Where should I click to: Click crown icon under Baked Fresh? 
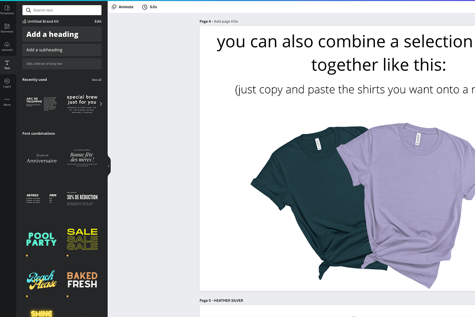coord(67,296)
